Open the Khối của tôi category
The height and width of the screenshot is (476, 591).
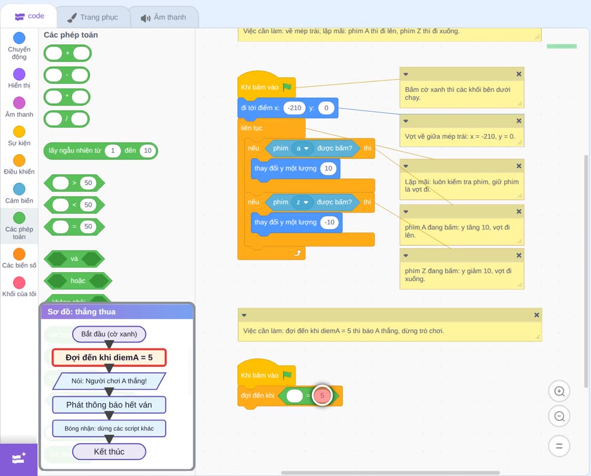coord(19,286)
